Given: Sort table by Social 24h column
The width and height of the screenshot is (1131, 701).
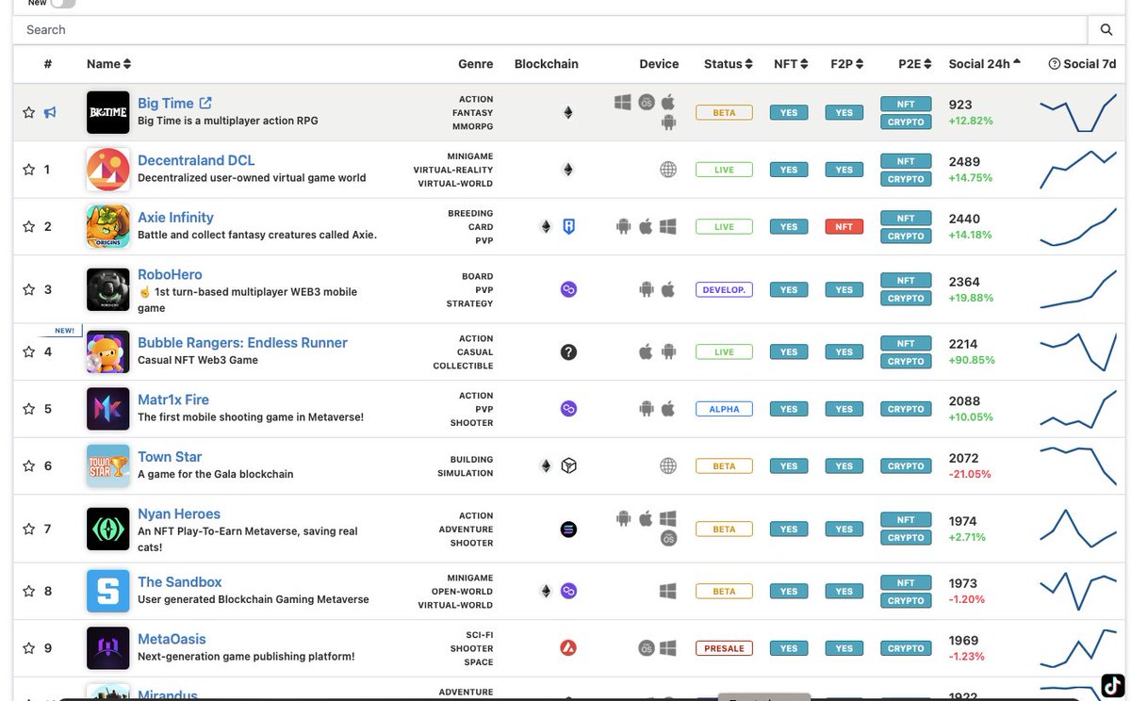Looking at the screenshot, I should tap(985, 64).
